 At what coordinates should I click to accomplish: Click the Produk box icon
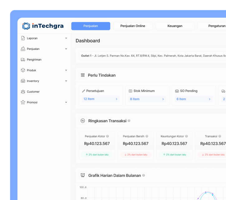(x=23, y=70)
